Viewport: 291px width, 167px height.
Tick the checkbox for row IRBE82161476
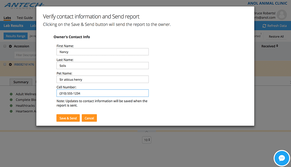coord(5,65)
